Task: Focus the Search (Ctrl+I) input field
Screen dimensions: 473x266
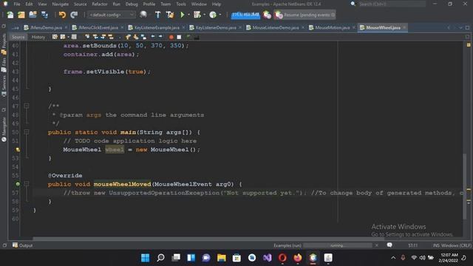Action: point(392,4)
